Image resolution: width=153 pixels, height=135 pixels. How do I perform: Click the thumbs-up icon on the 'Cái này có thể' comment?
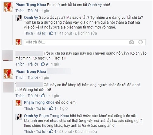43,95
